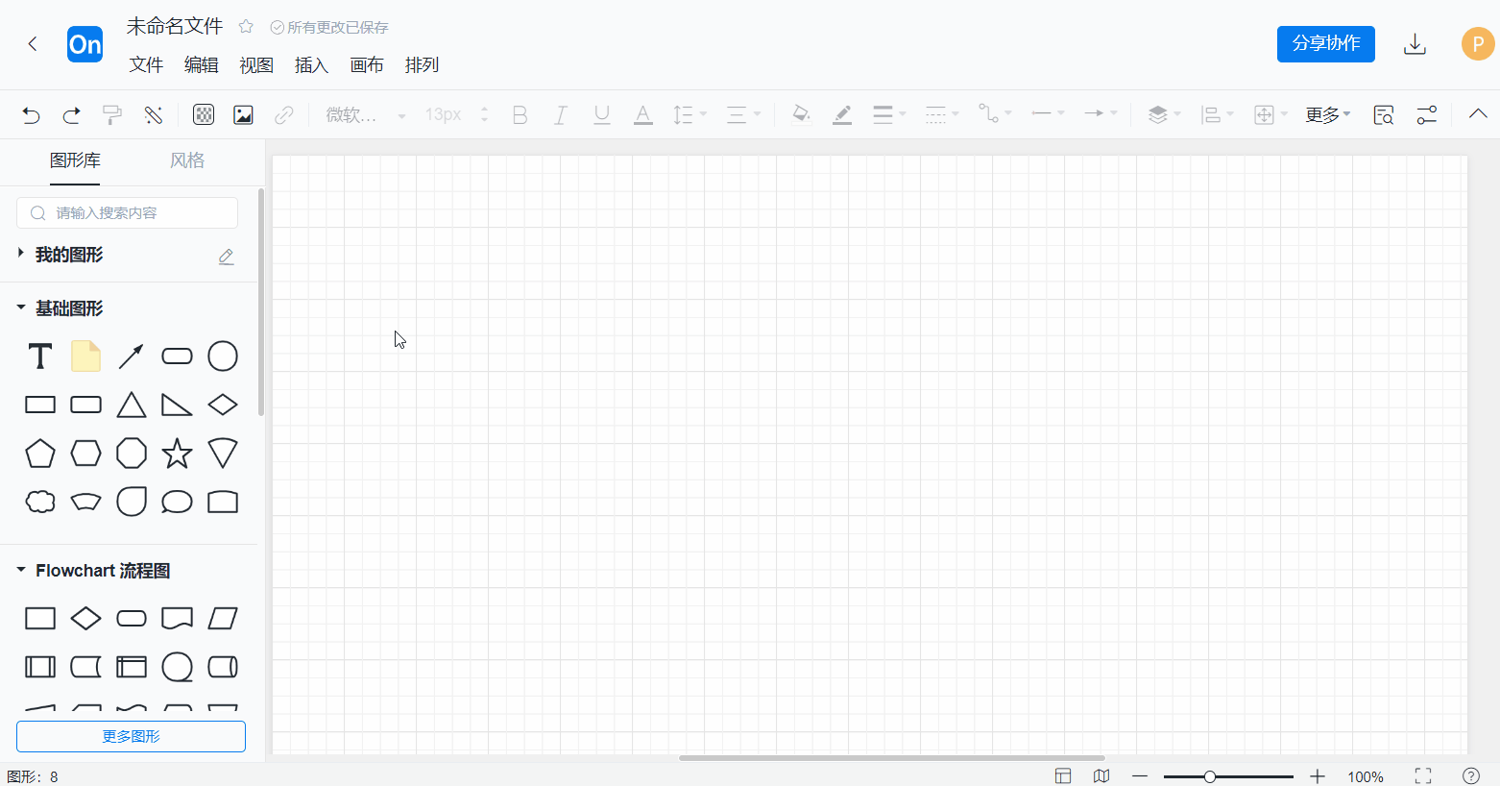Image resolution: width=1500 pixels, height=786 pixels.
Task: Pick the yellow note shape
Action: click(x=85, y=356)
